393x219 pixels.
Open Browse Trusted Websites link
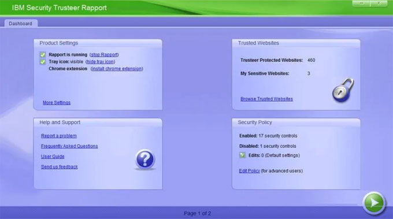[266, 99]
